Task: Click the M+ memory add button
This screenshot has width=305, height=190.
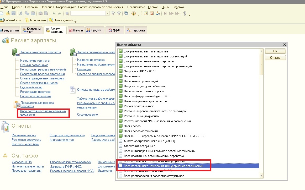Action: coord(171,13)
